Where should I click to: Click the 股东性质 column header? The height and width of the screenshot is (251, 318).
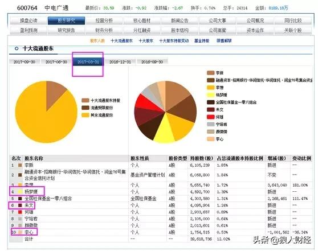[x=140, y=158]
